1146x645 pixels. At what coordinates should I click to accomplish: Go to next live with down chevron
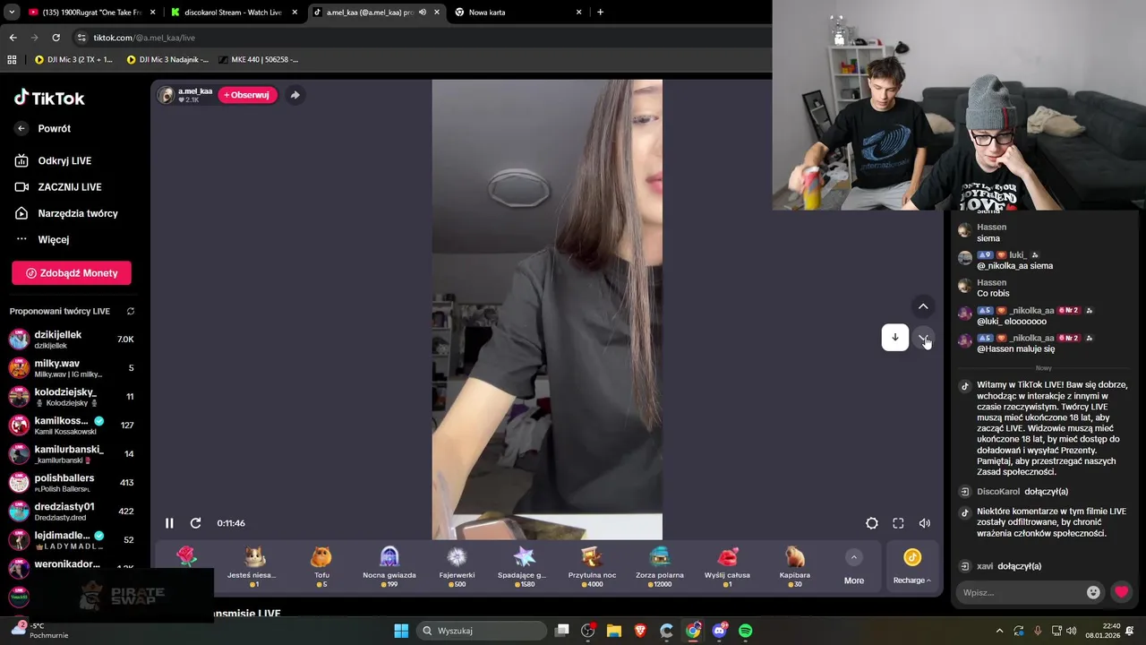[923, 338]
